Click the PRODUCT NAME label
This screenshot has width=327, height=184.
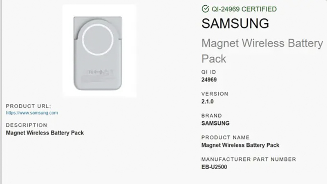[225, 137]
